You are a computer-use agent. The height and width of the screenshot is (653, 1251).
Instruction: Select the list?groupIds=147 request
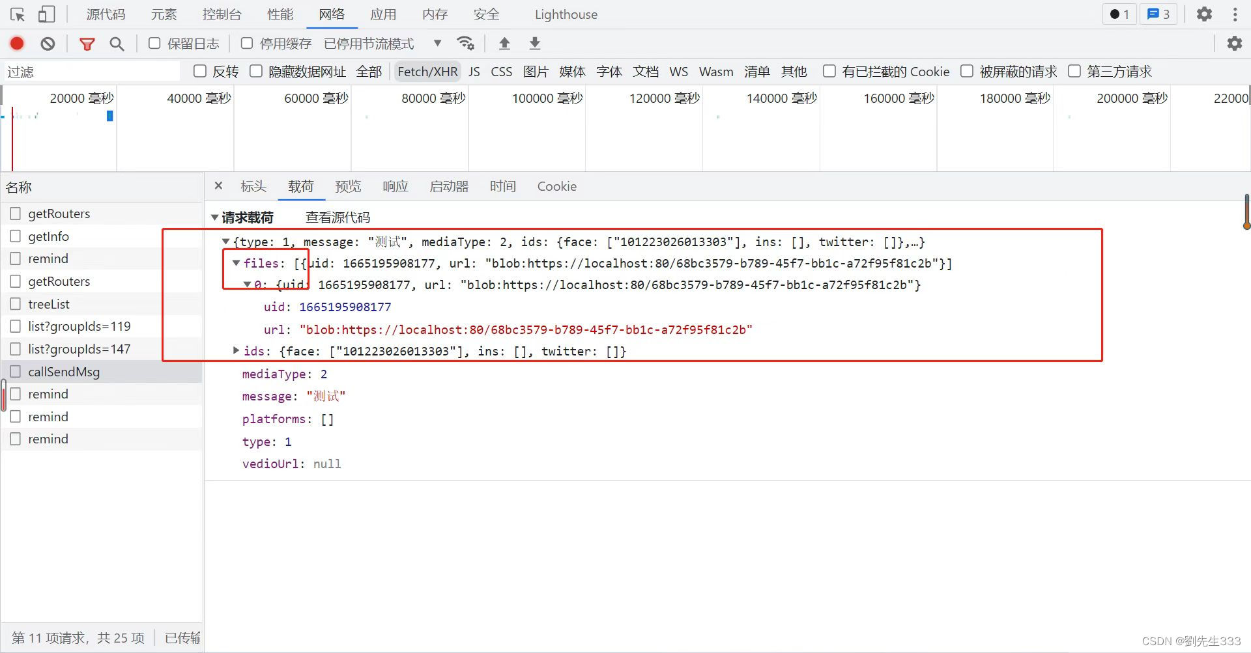[102, 349]
